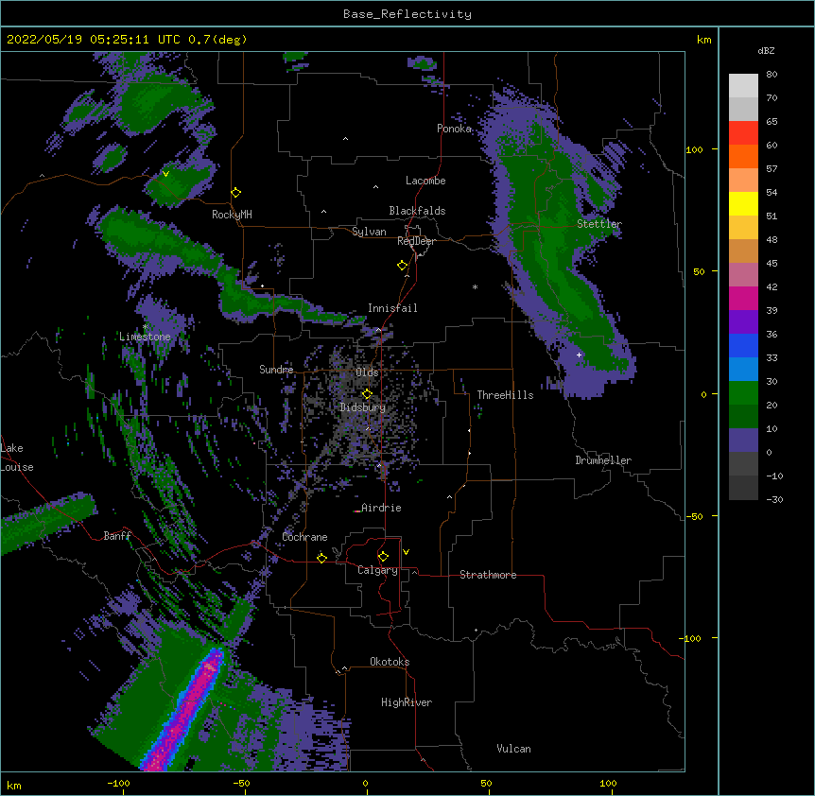Image resolution: width=815 pixels, height=796 pixels.
Task: Click the white asterisk marker above Limestone
Action: point(145,327)
